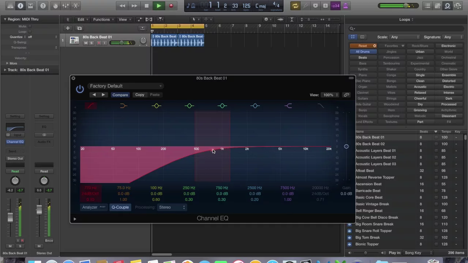This screenshot has width=468, height=263.
Task: Toggle Cycle mode in the control bar
Action: [295, 6]
